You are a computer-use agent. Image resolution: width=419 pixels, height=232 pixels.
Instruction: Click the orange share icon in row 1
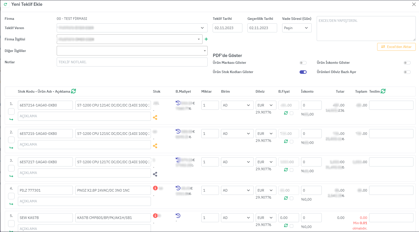155,117
